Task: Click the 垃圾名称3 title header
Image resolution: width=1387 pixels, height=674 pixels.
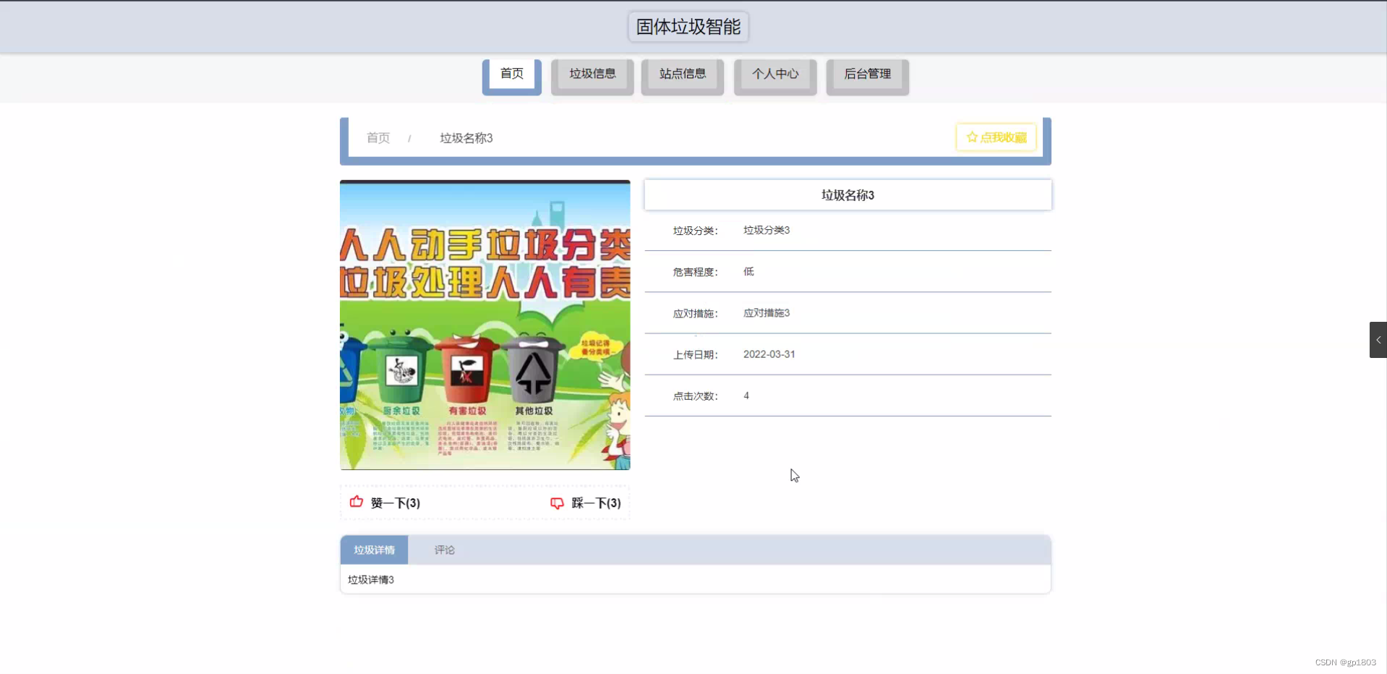Action: click(847, 195)
